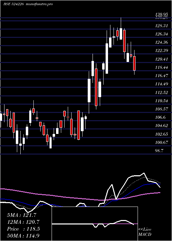Click the 12MA : 120.7 reading
Screen dimensions: 172x241
[23, 222]
